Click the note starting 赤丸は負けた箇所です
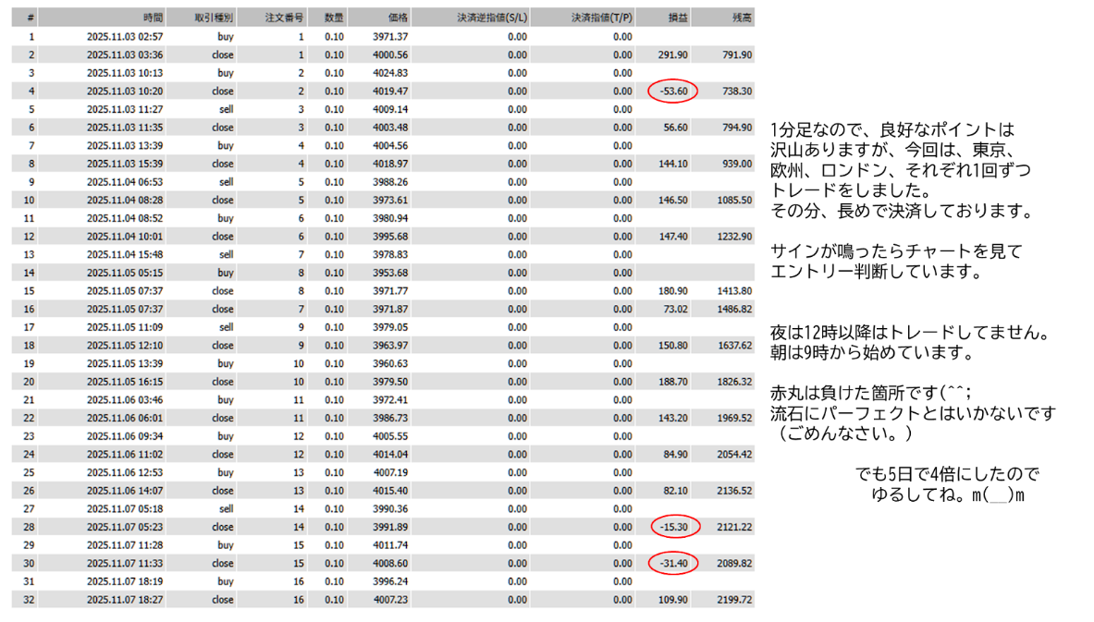Image resolution: width=1094 pixels, height=622 pixels. tap(871, 394)
